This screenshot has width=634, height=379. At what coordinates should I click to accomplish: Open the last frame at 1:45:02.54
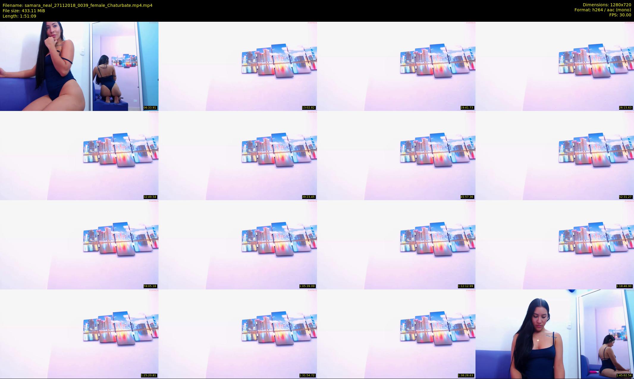[x=555, y=334]
